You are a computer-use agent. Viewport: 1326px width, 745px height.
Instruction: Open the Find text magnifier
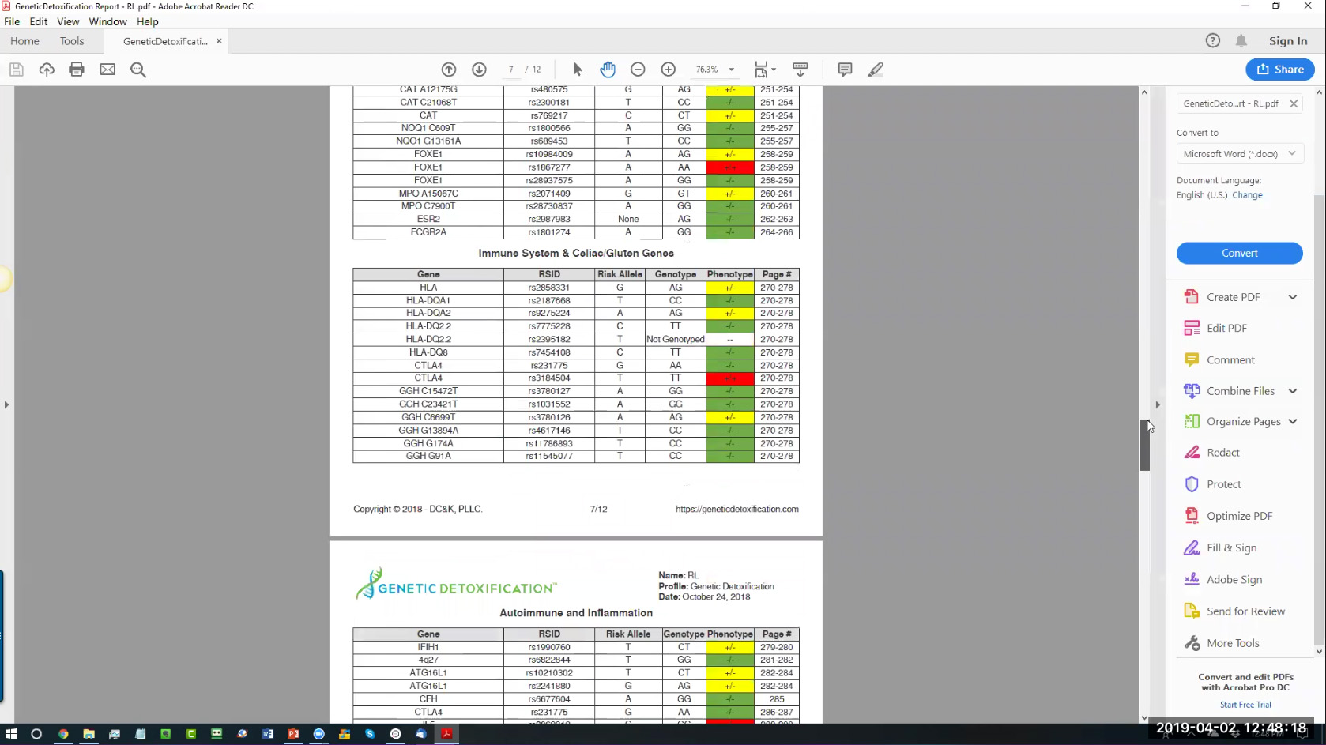138,70
